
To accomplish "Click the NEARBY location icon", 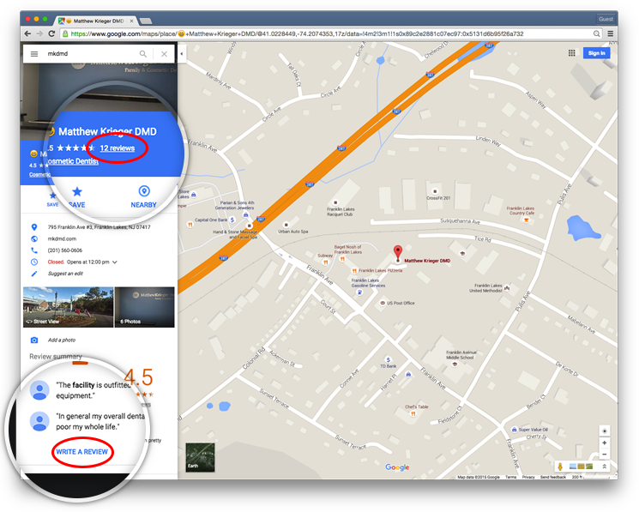I will (144, 190).
